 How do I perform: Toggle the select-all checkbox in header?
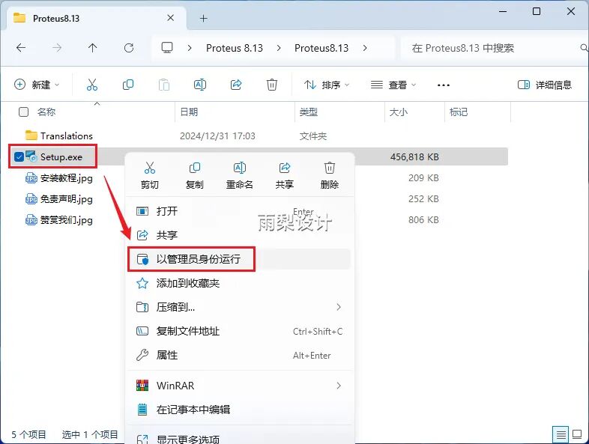tap(23, 112)
